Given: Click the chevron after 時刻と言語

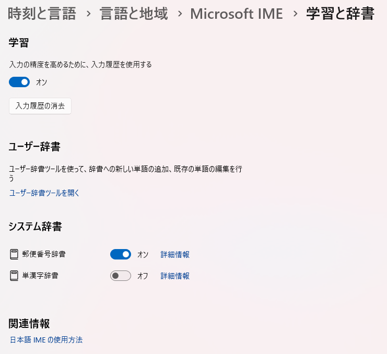Looking at the screenshot, I should pos(89,14).
